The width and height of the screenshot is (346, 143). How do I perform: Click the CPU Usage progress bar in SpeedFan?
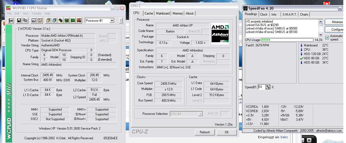tap(287, 40)
